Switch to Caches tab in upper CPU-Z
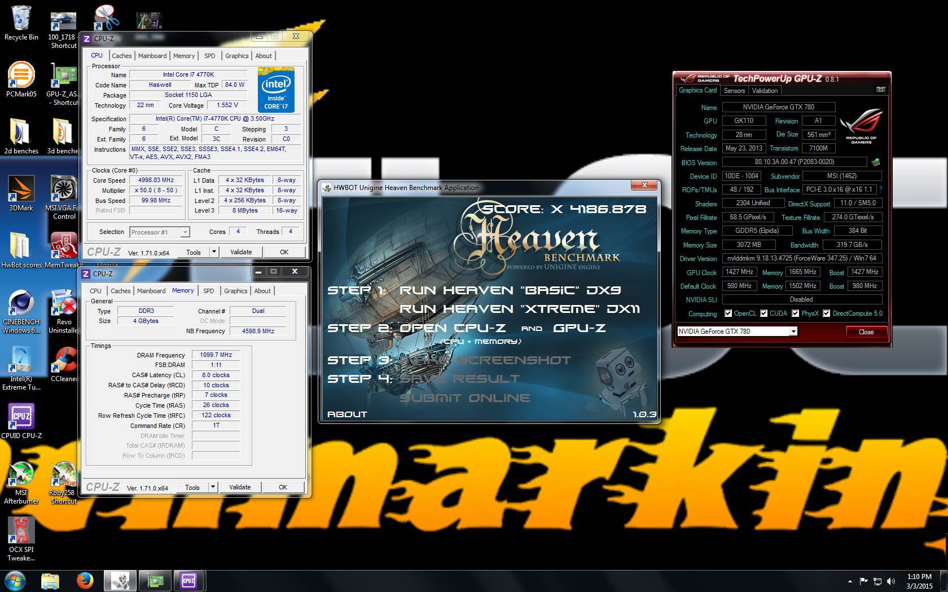This screenshot has width=948, height=592. pos(122,56)
